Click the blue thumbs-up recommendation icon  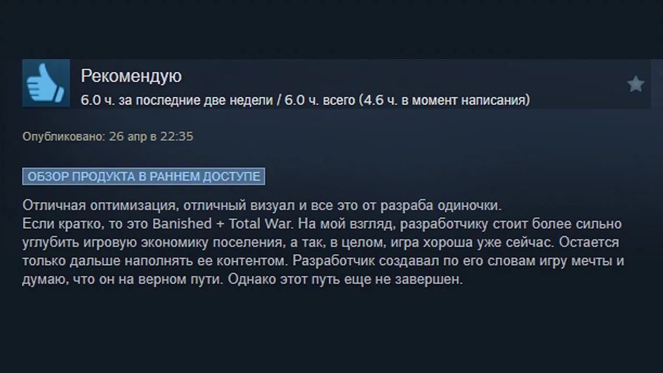coord(46,83)
